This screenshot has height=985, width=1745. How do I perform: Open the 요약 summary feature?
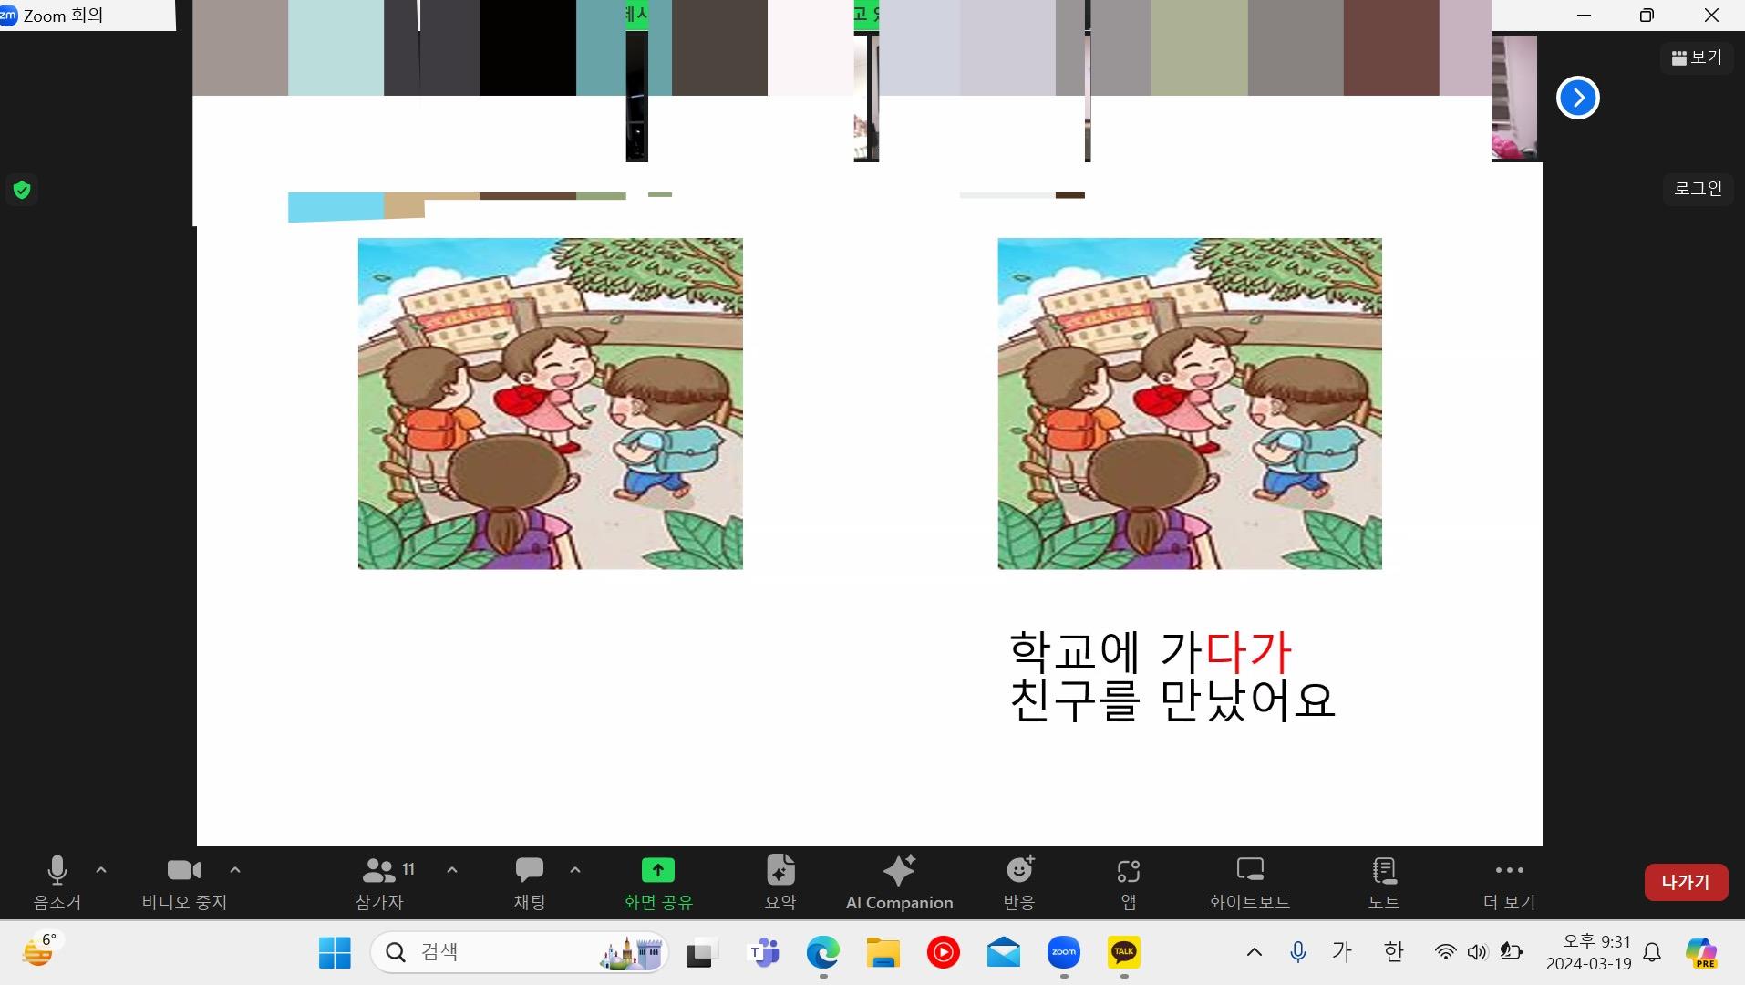780,883
